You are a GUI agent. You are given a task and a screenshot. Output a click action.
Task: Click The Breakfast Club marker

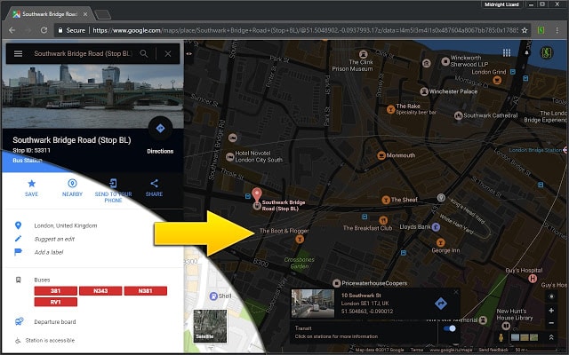pyautogui.click(x=383, y=220)
